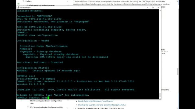The height and width of the screenshot is (109, 195).
Task: Click the terminal scrollbar thumb near bottom
Action: point(160,95)
